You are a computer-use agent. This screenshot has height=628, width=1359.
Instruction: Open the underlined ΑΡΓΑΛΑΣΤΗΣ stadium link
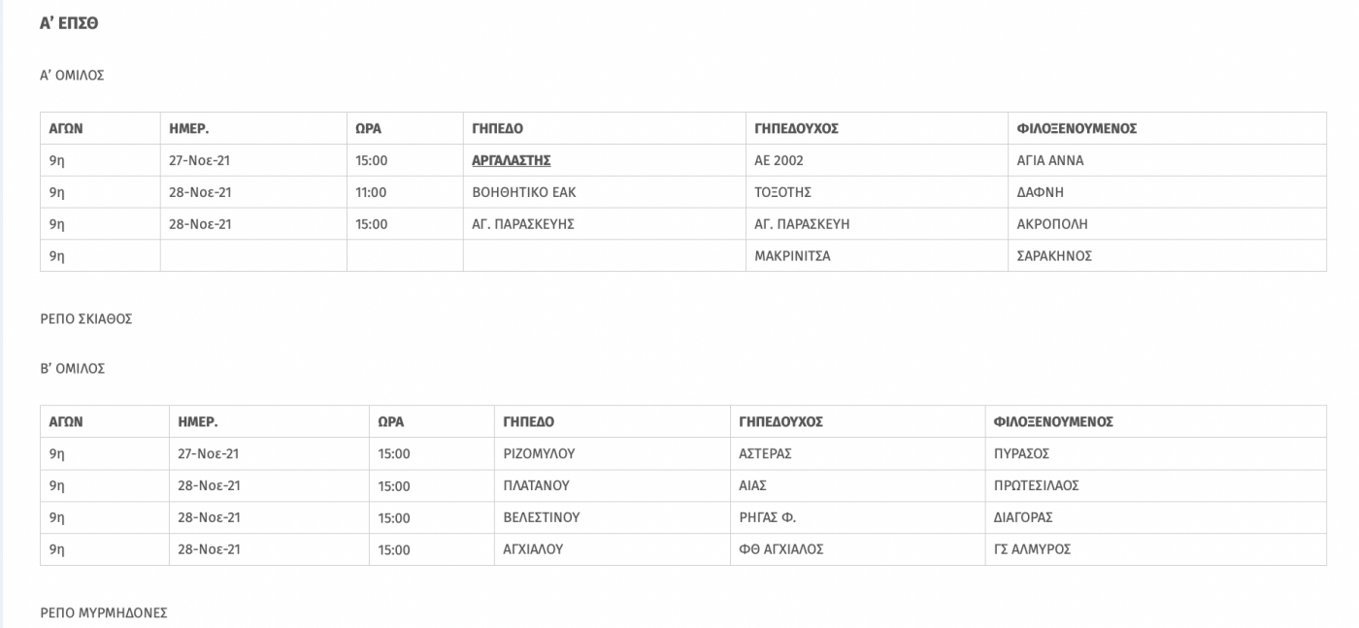tap(511, 160)
